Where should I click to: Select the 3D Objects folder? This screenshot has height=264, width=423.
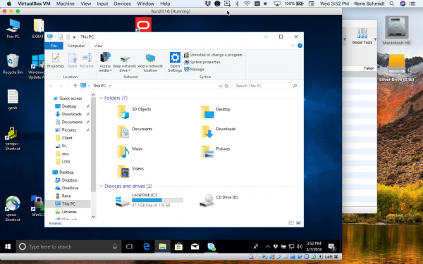[x=134, y=111]
